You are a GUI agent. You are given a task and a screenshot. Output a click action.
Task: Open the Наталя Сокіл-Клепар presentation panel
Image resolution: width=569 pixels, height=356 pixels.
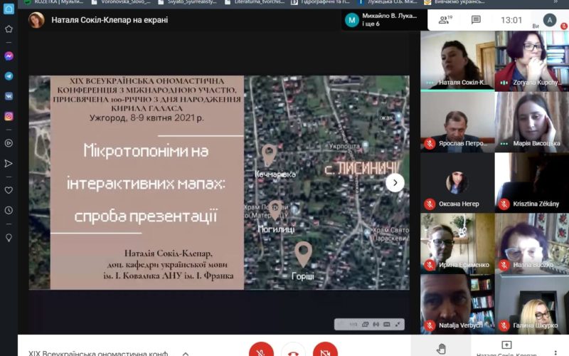506,350
